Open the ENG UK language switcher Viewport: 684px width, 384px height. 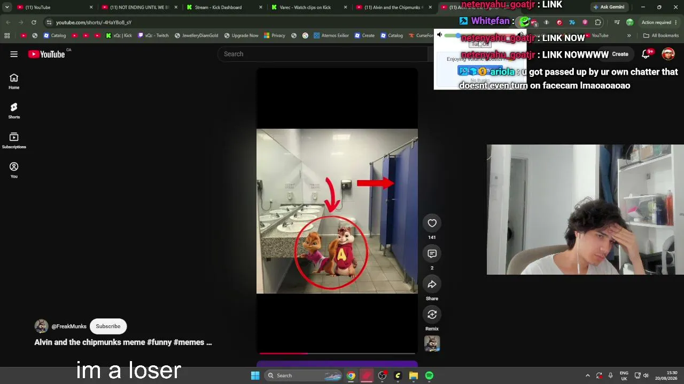point(624,375)
